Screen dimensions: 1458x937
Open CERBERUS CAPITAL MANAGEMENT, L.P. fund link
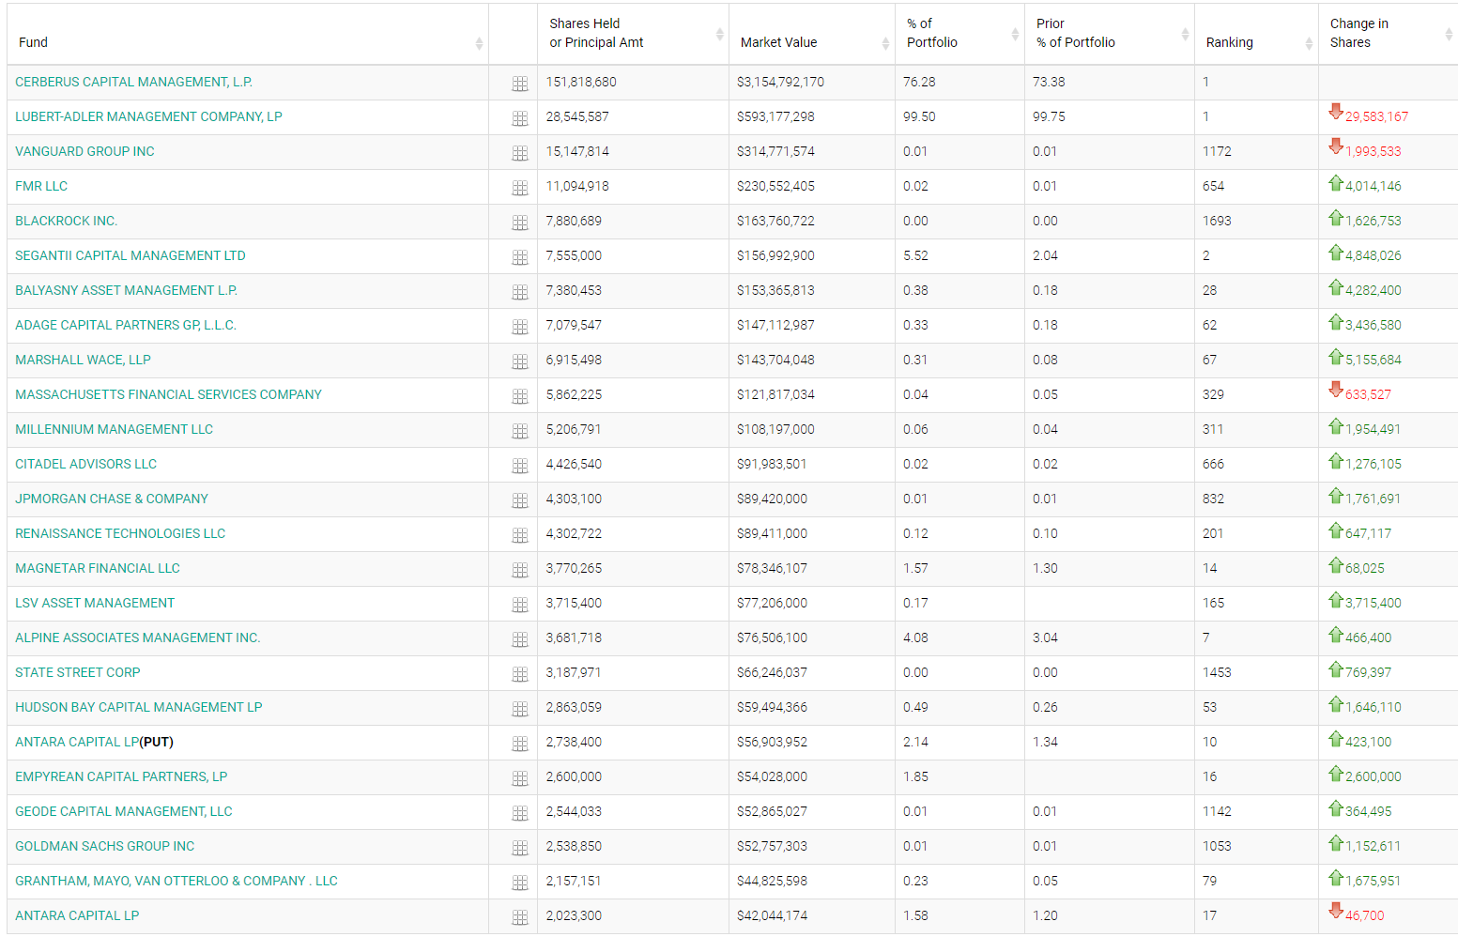tap(133, 82)
